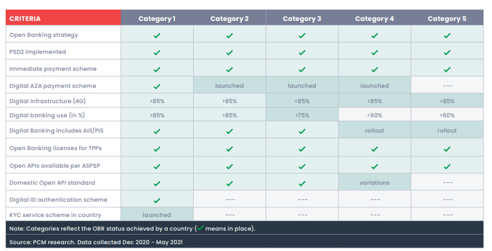
Task: Click Category 1 checkmark for Digital ID authentication scheme
Action: (x=157, y=200)
